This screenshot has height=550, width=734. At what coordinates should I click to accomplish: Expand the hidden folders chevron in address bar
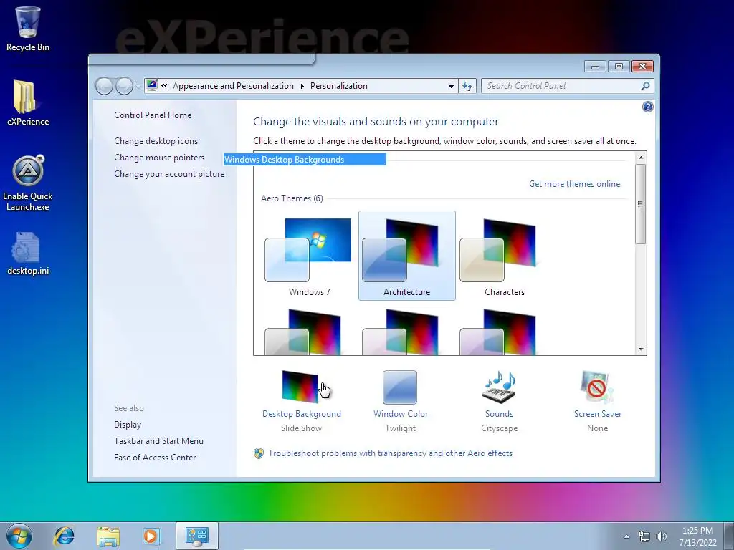tap(164, 86)
